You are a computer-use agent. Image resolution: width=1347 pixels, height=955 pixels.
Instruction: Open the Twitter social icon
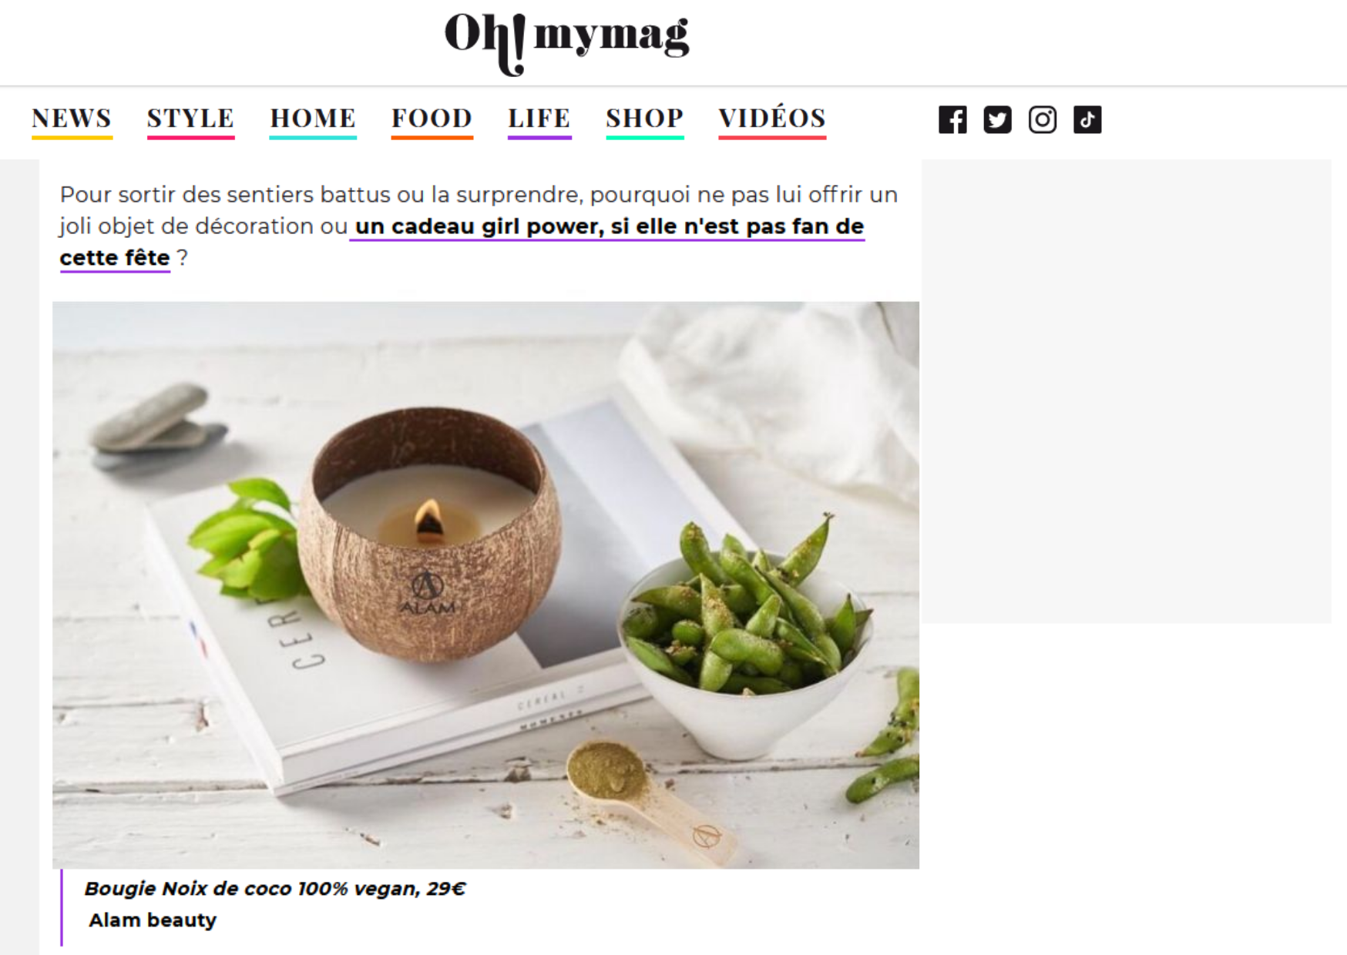point(997,119)
